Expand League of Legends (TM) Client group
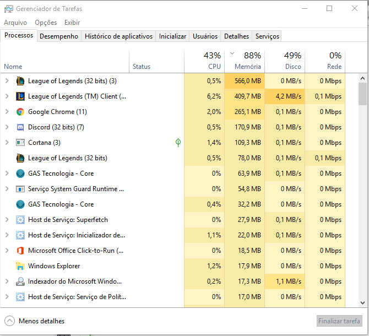369x336 pixels. click(x=7, y=96)
